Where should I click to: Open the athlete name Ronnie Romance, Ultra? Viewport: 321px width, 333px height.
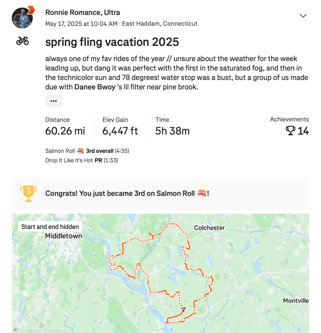(x=82, y=13)
